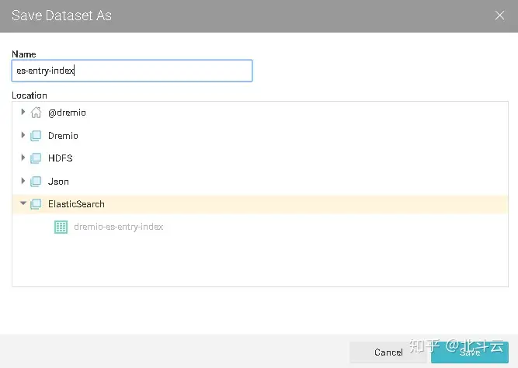Select the HDFS location label
The image size is (518, 368).
61,158
